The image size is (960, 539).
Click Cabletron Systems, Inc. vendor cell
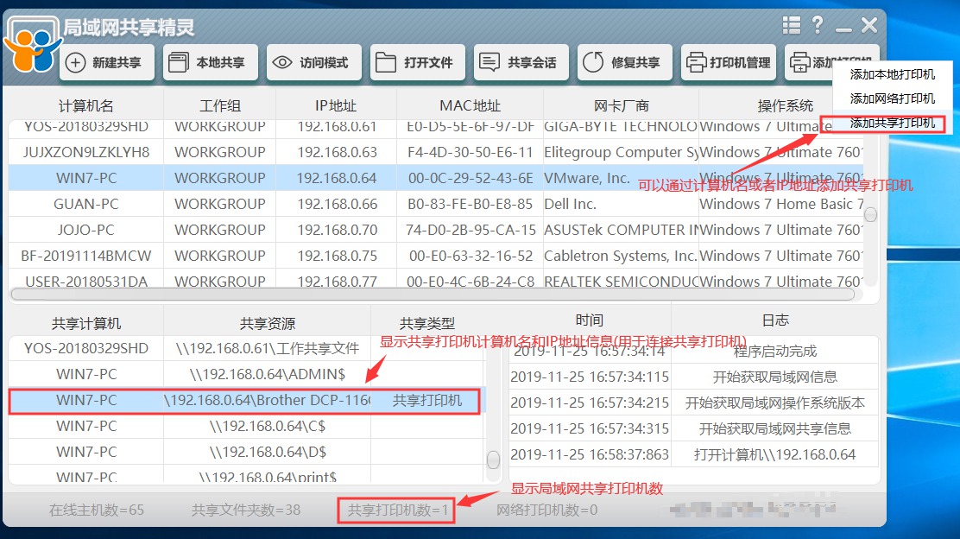621,256
